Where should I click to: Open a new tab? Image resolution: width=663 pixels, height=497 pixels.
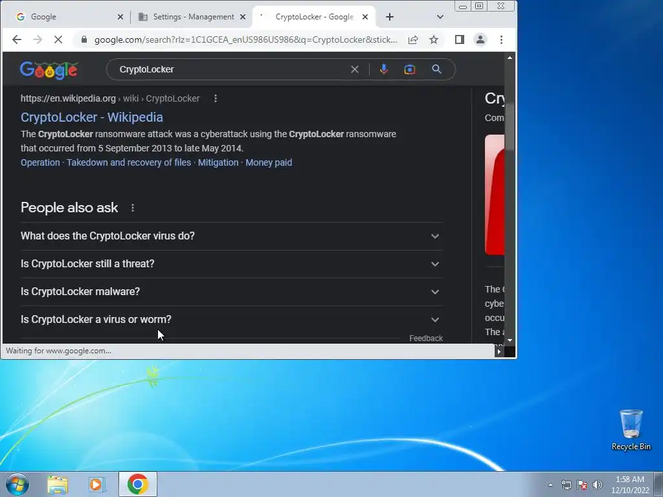389,17
